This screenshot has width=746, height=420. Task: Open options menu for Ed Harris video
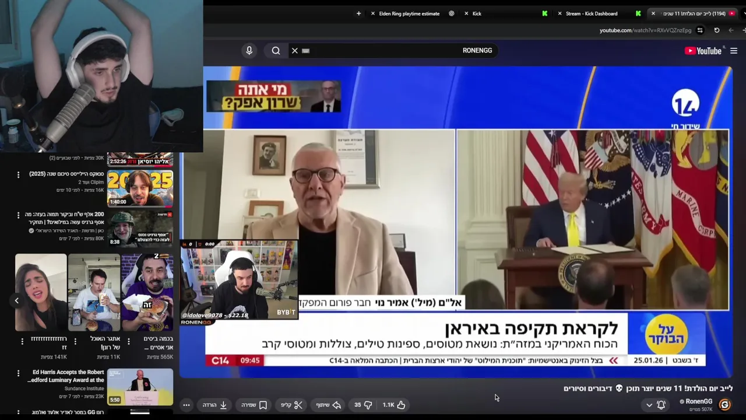click(18, 373)
